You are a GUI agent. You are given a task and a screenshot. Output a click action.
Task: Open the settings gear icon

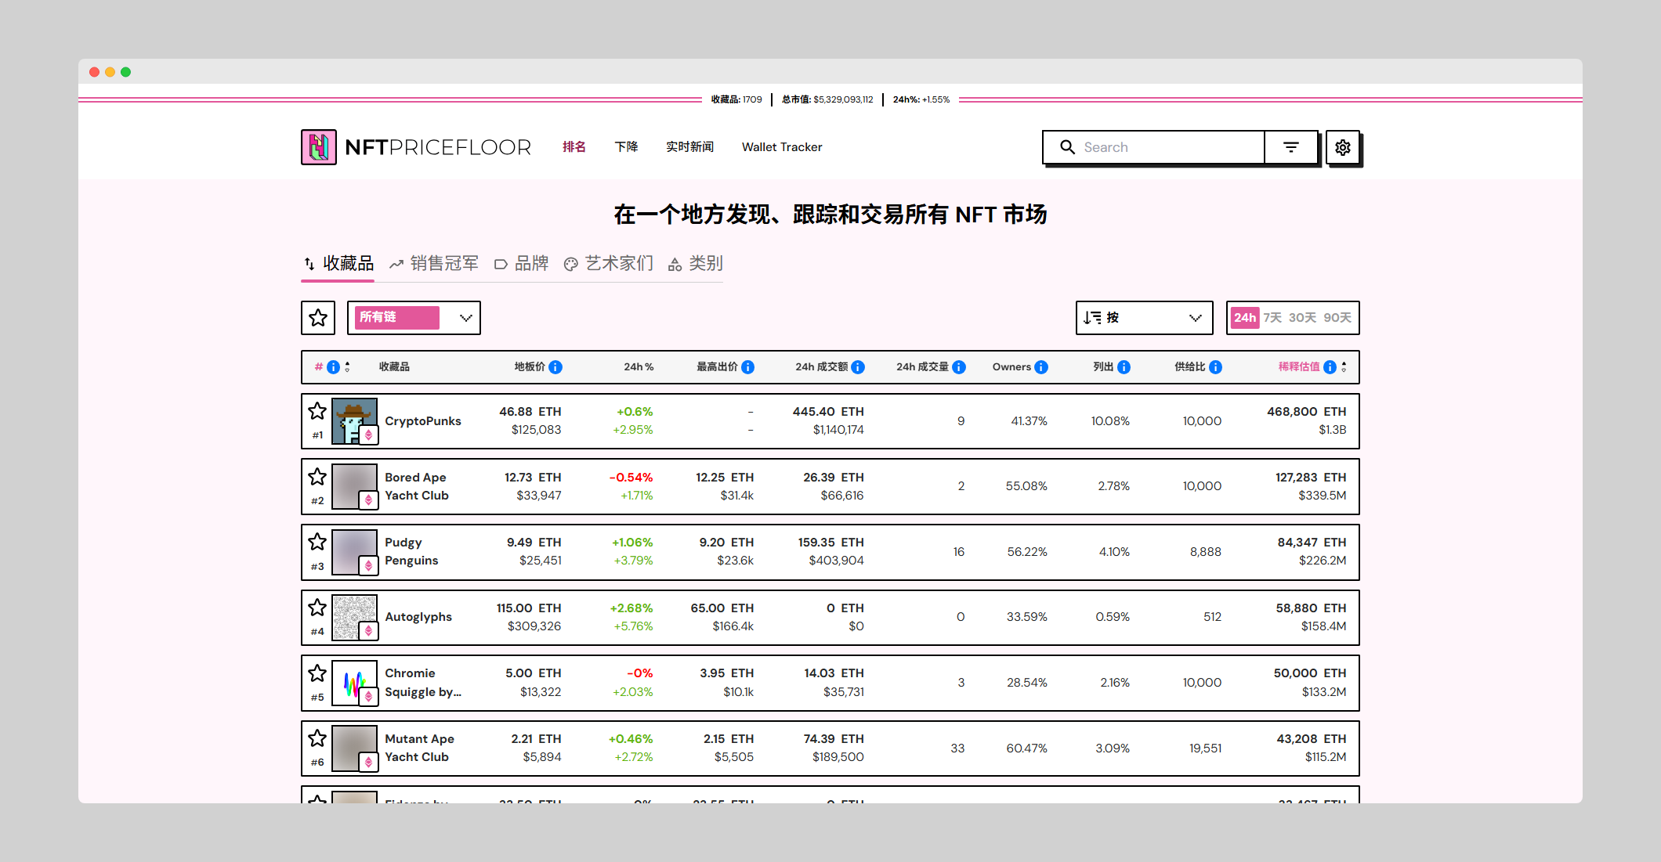[1343, 147]
